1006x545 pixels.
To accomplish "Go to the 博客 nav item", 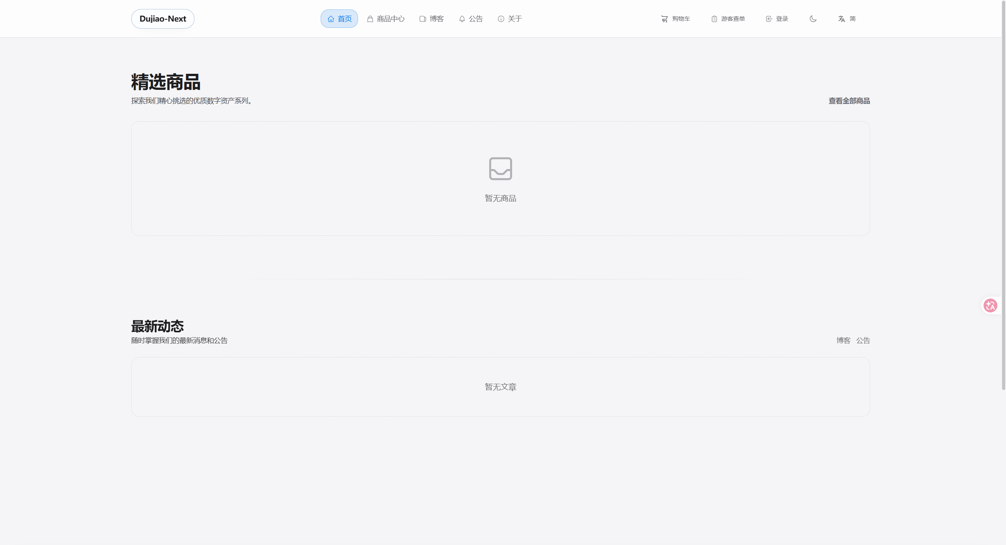I will (x=437, y=19).
